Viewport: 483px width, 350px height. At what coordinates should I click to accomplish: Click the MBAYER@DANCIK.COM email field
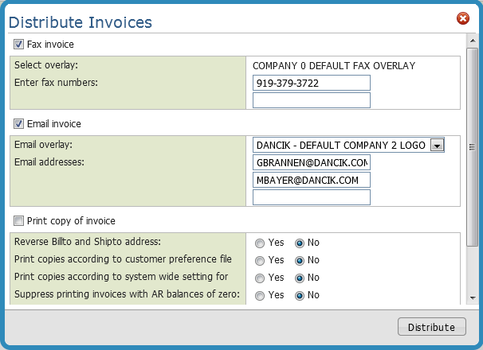[311, 180]
